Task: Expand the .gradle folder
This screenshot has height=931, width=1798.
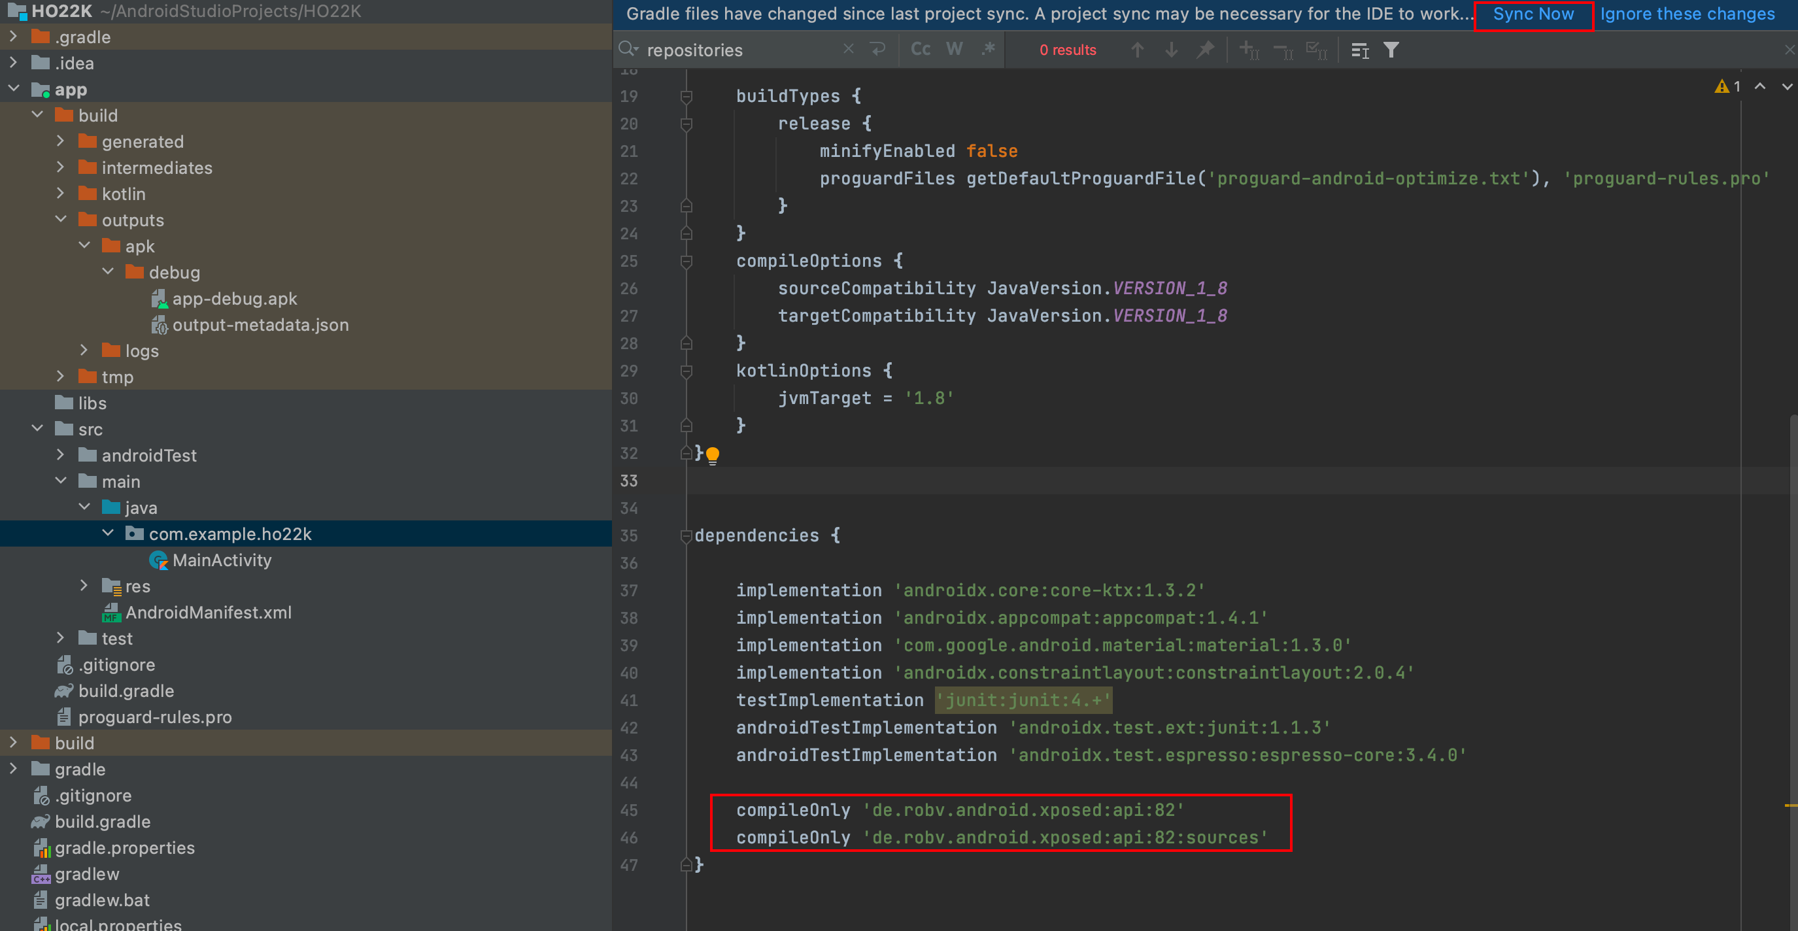Action: tap(13, 37)
